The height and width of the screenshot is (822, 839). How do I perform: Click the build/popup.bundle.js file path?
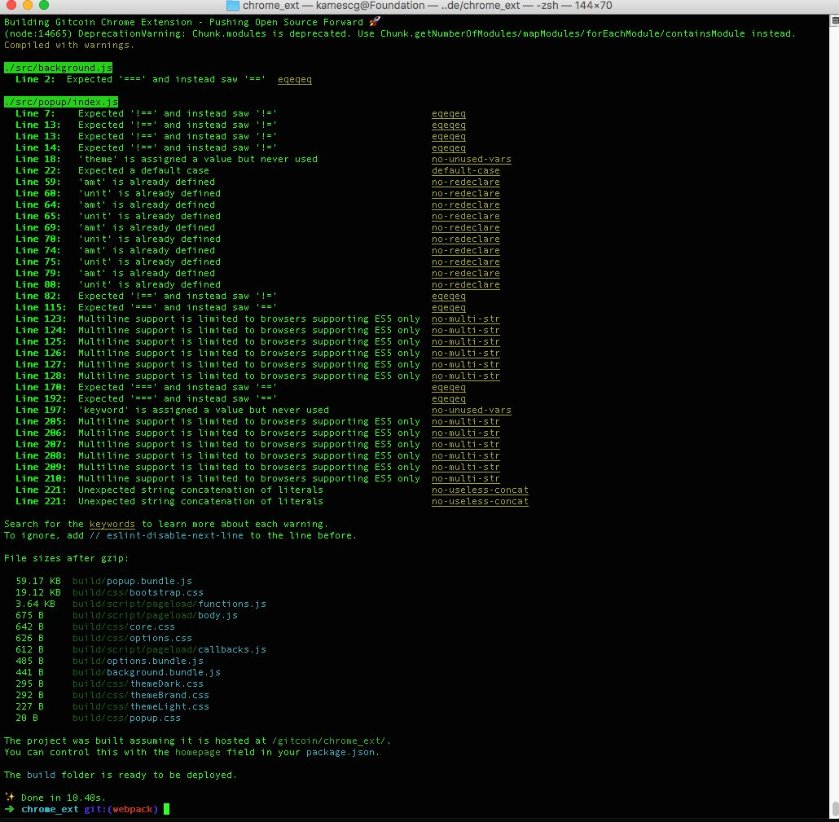click(132, 581)
